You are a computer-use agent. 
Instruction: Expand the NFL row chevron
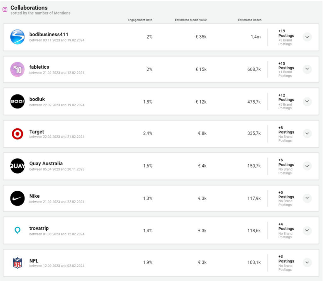307,263
